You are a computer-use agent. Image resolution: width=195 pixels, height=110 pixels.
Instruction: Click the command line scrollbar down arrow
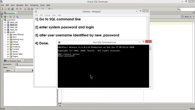point(150,86)
